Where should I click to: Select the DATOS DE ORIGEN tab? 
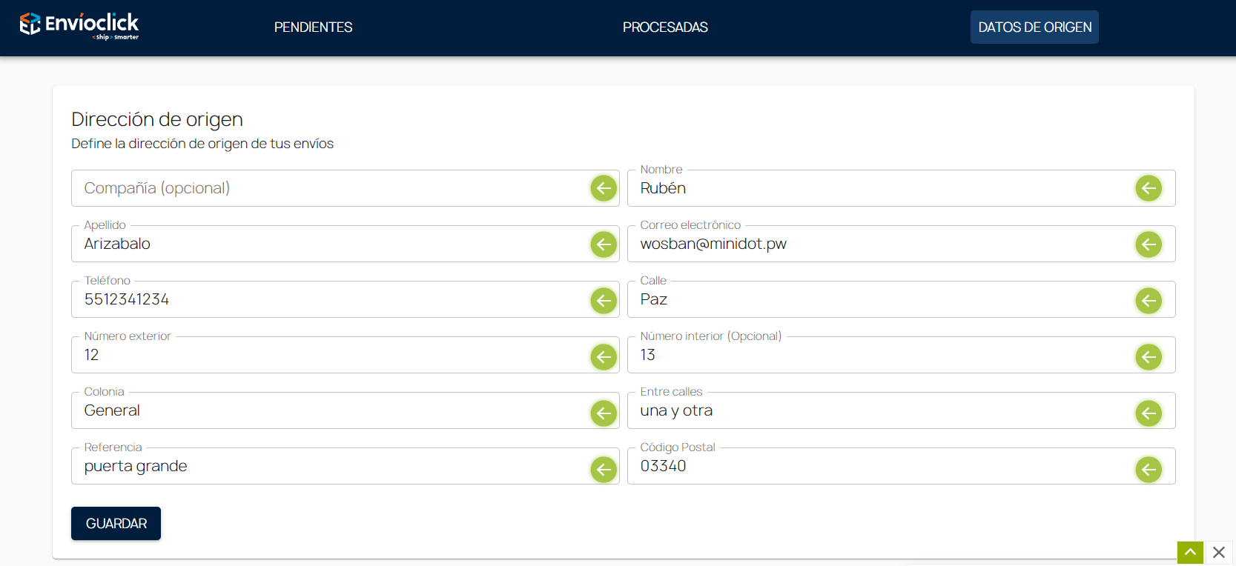click(x=1034, y=27)
